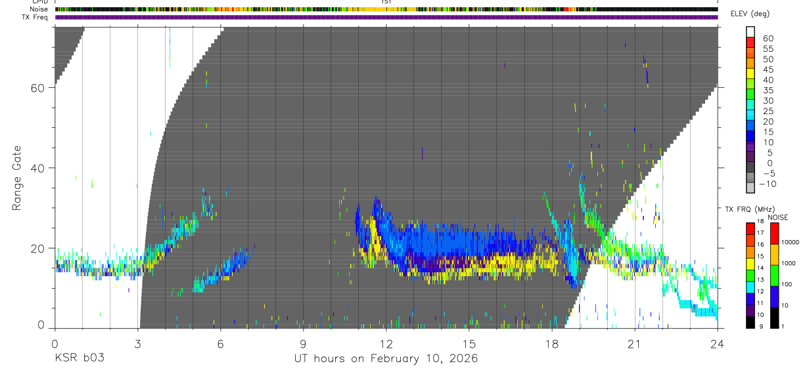The image size is (807, 372).
Task: Click the "-10" label on the ELEV colorbar
Action: click(x=767, y=184)
